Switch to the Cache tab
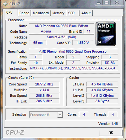The image size is (126, 140). (24, 13)
